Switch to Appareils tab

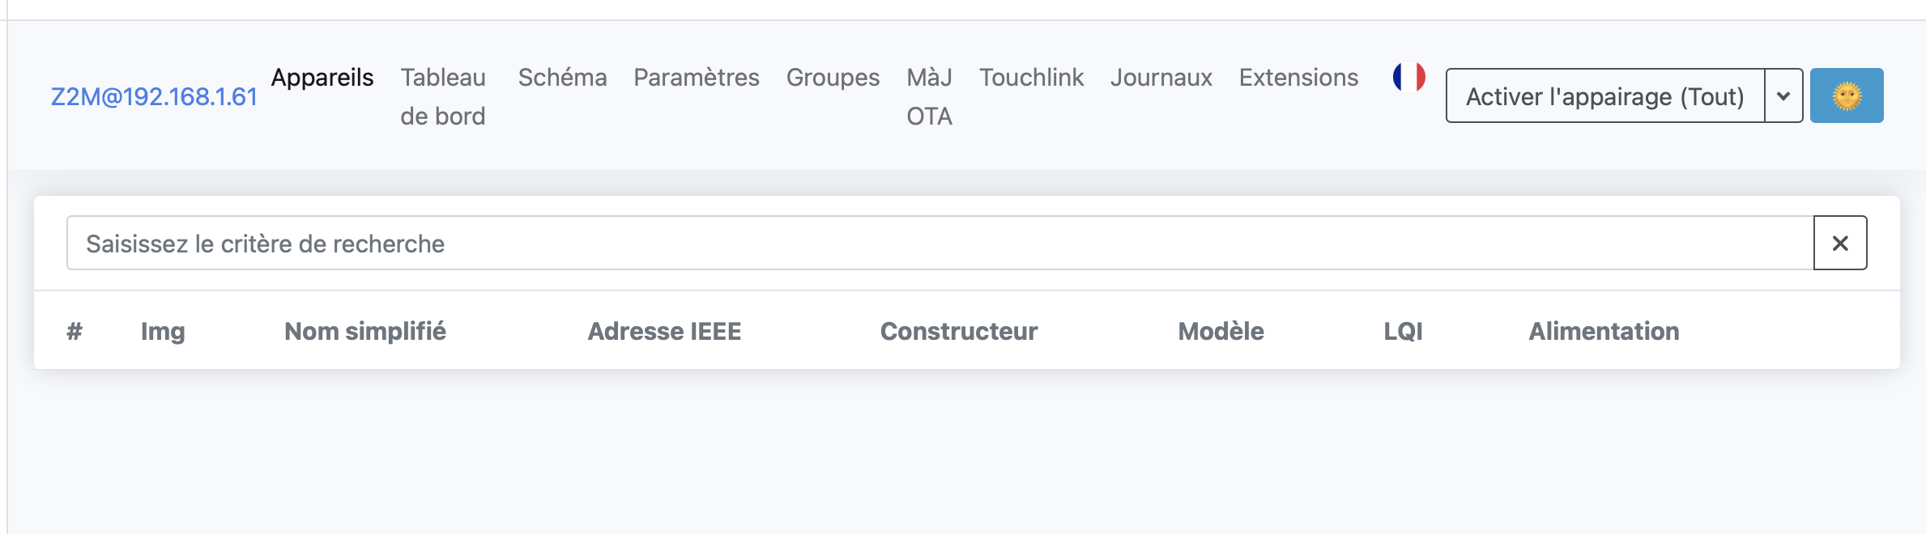[x=322, y=77]
